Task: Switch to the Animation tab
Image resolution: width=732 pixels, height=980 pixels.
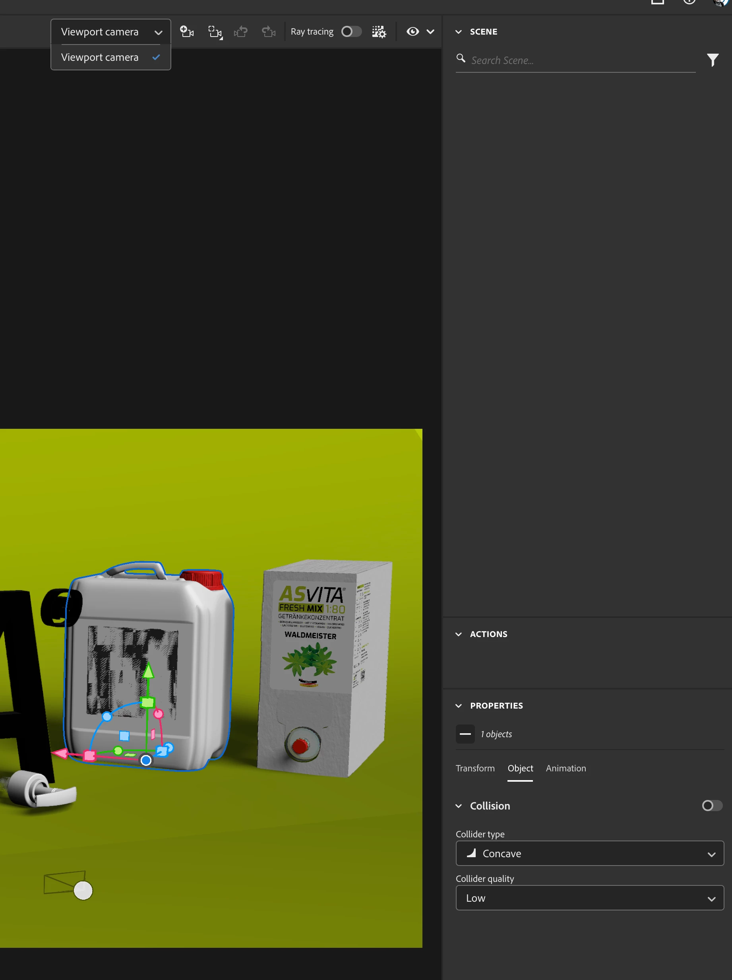Action: (566, 768)
